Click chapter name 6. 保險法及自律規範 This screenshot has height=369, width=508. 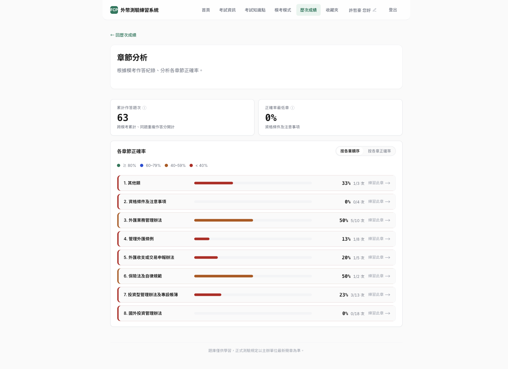tap(143, 276)
